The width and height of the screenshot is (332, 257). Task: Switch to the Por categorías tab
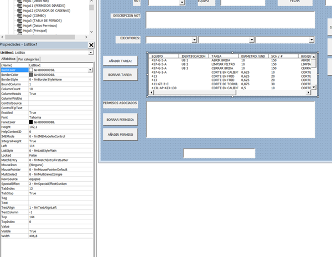[x=29, y=59]
